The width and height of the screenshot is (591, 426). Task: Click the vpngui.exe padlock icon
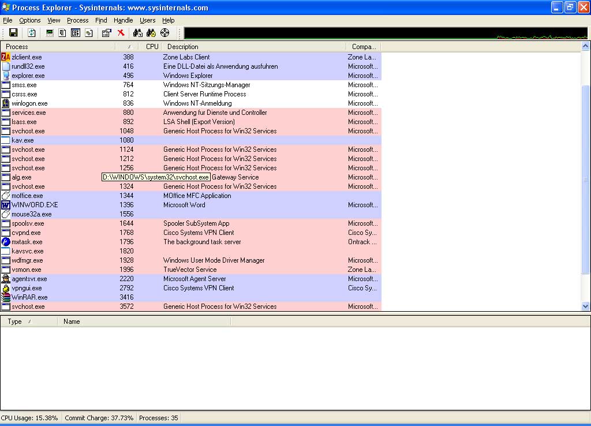[6, 288]
